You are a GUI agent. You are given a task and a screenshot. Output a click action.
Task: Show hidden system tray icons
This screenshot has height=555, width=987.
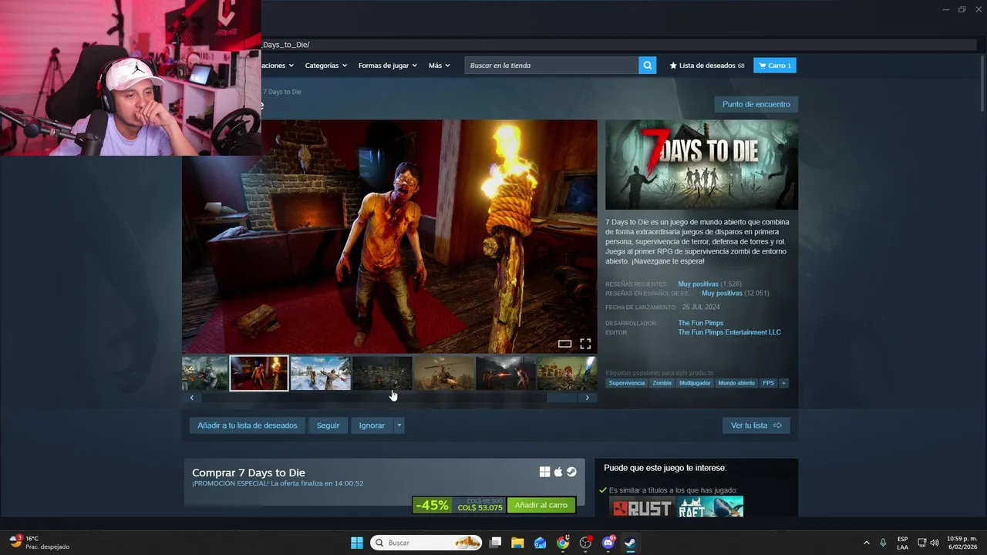[x=866, y=543]
